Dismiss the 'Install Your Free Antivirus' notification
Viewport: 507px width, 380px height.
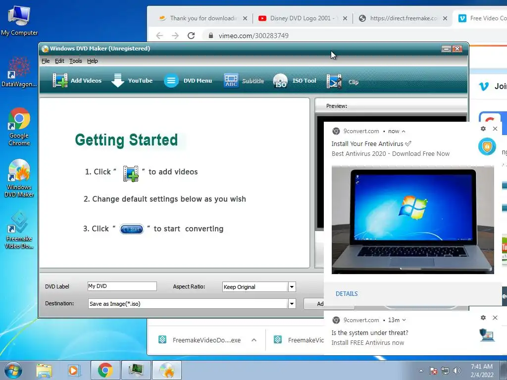495,129
